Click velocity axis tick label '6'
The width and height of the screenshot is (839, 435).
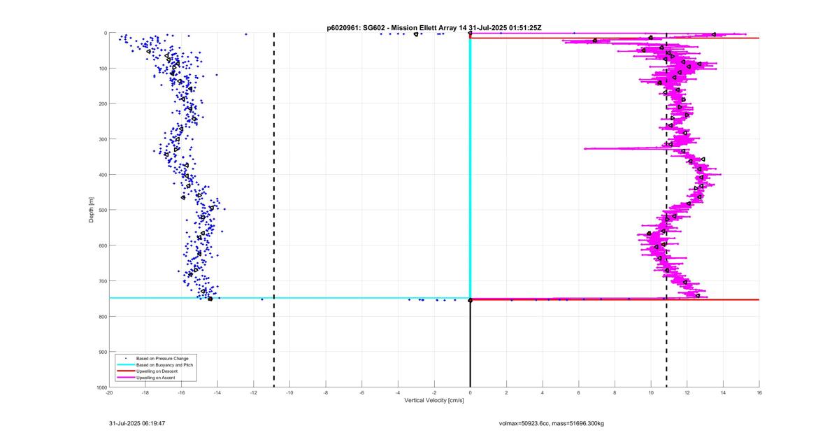click(579, 392)
